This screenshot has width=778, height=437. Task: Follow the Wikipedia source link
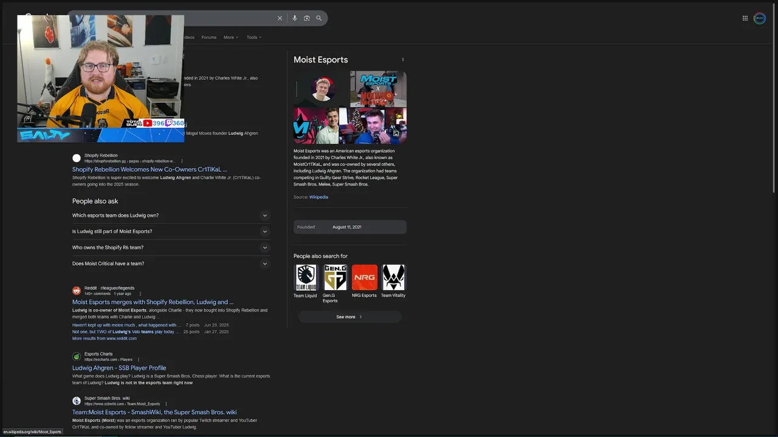click(x=318, y=197)
